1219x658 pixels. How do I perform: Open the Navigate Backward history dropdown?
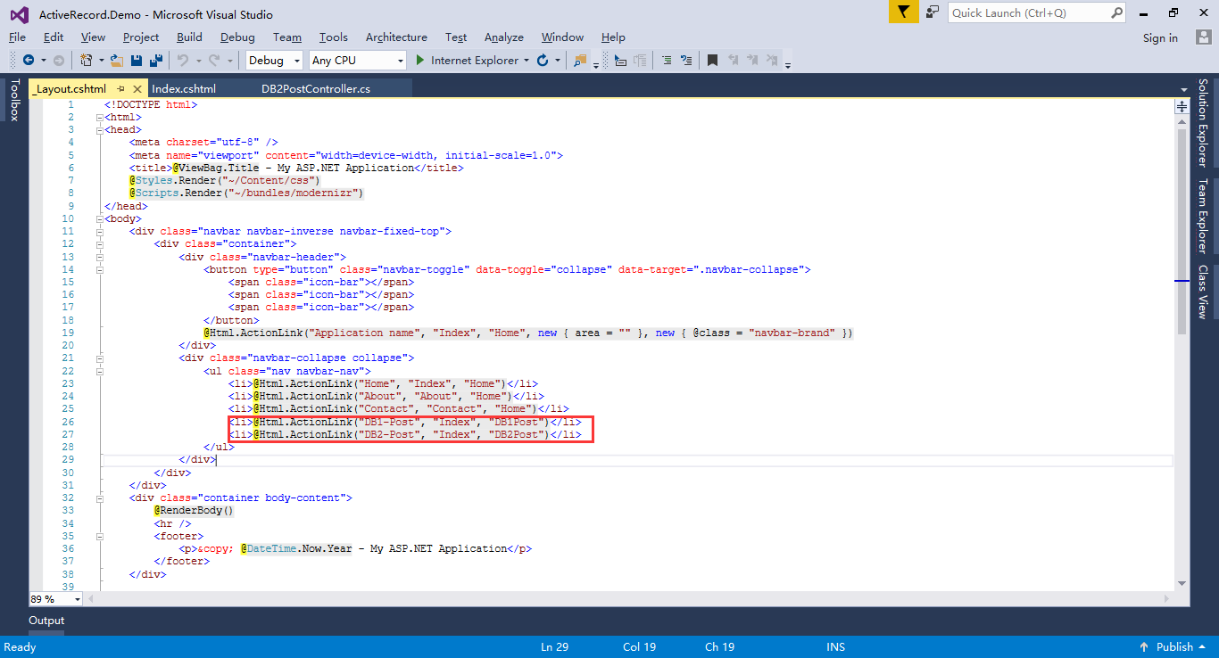tap(43, 61)
